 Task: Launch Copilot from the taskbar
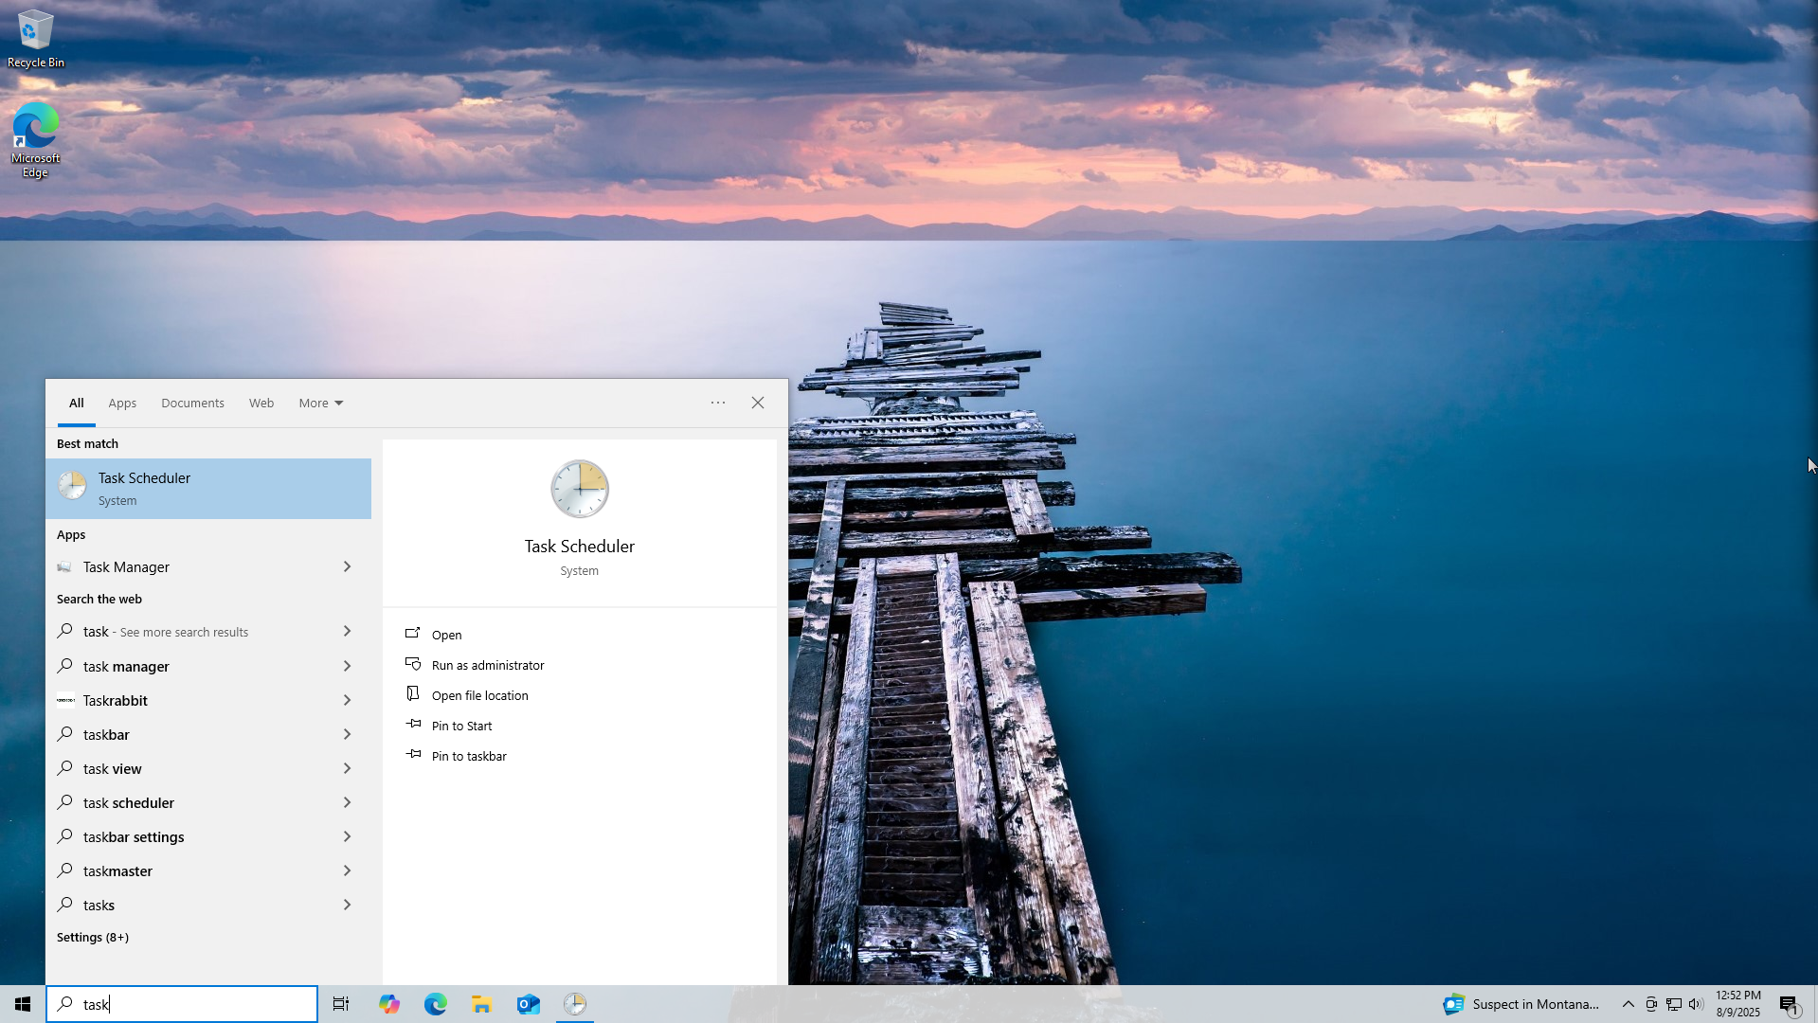coord(389,1004)
